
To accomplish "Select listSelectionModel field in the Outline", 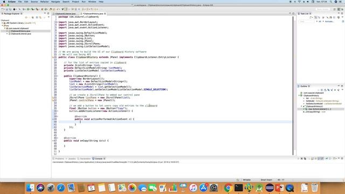I will (323, 103).
